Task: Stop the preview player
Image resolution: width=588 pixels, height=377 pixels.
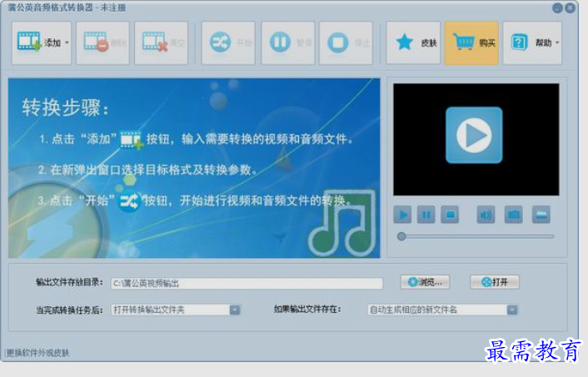Action: pyautogui.click(x=450, y=215)
